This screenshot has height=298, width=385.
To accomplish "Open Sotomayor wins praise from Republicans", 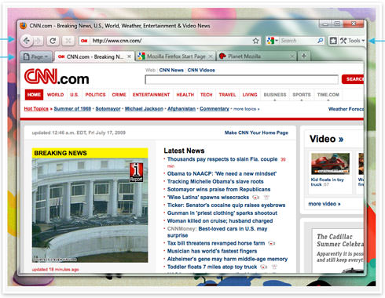I will [218, 189].
